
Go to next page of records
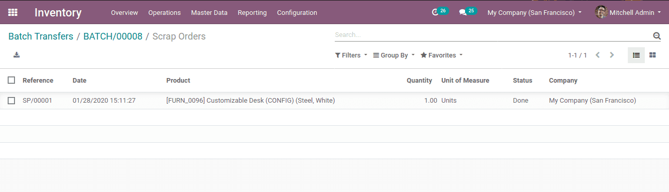612,55
